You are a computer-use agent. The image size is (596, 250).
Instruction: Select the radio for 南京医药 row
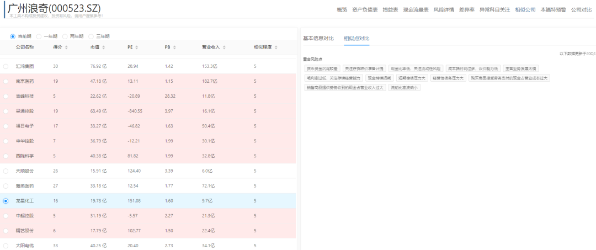6,81
